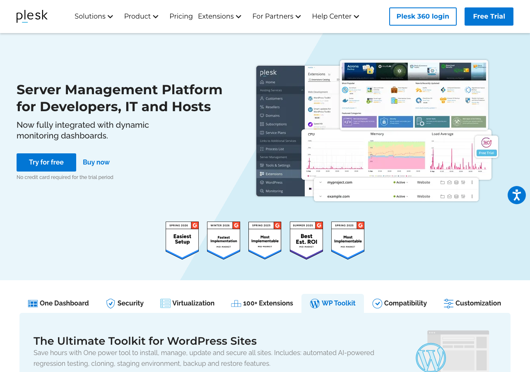
Task: Open the Virtualization tab
Action: pos(188,303)
